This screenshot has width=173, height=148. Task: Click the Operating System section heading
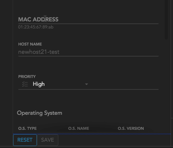tap(40, 113)
